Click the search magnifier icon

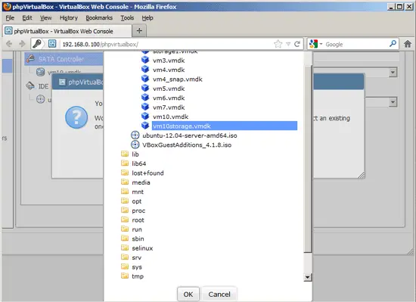[393, 44]
